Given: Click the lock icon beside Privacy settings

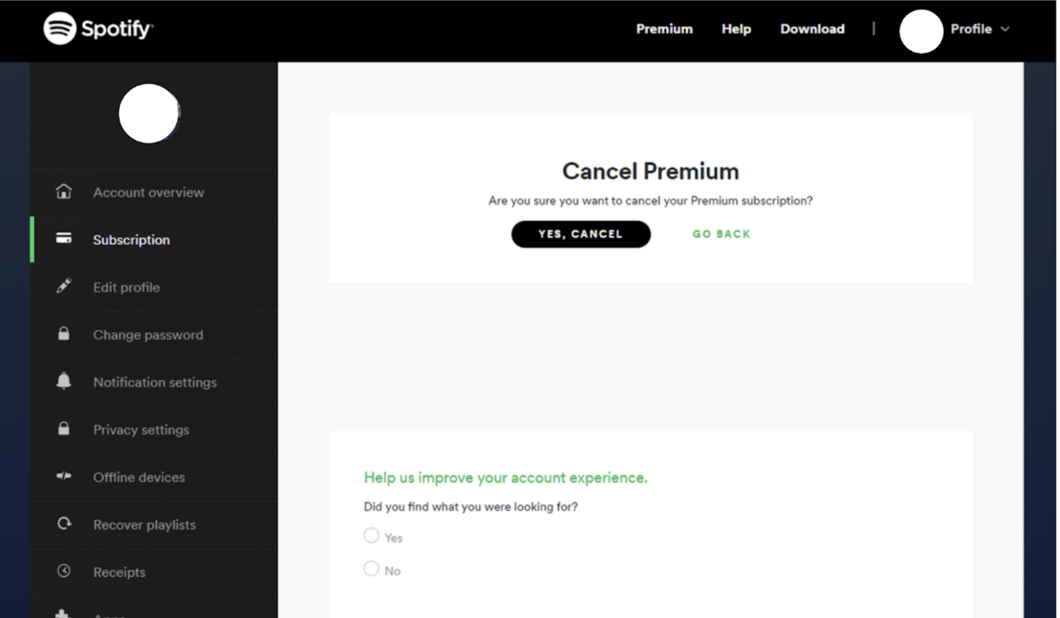Looking at the screenshot, I should (64, 428).
